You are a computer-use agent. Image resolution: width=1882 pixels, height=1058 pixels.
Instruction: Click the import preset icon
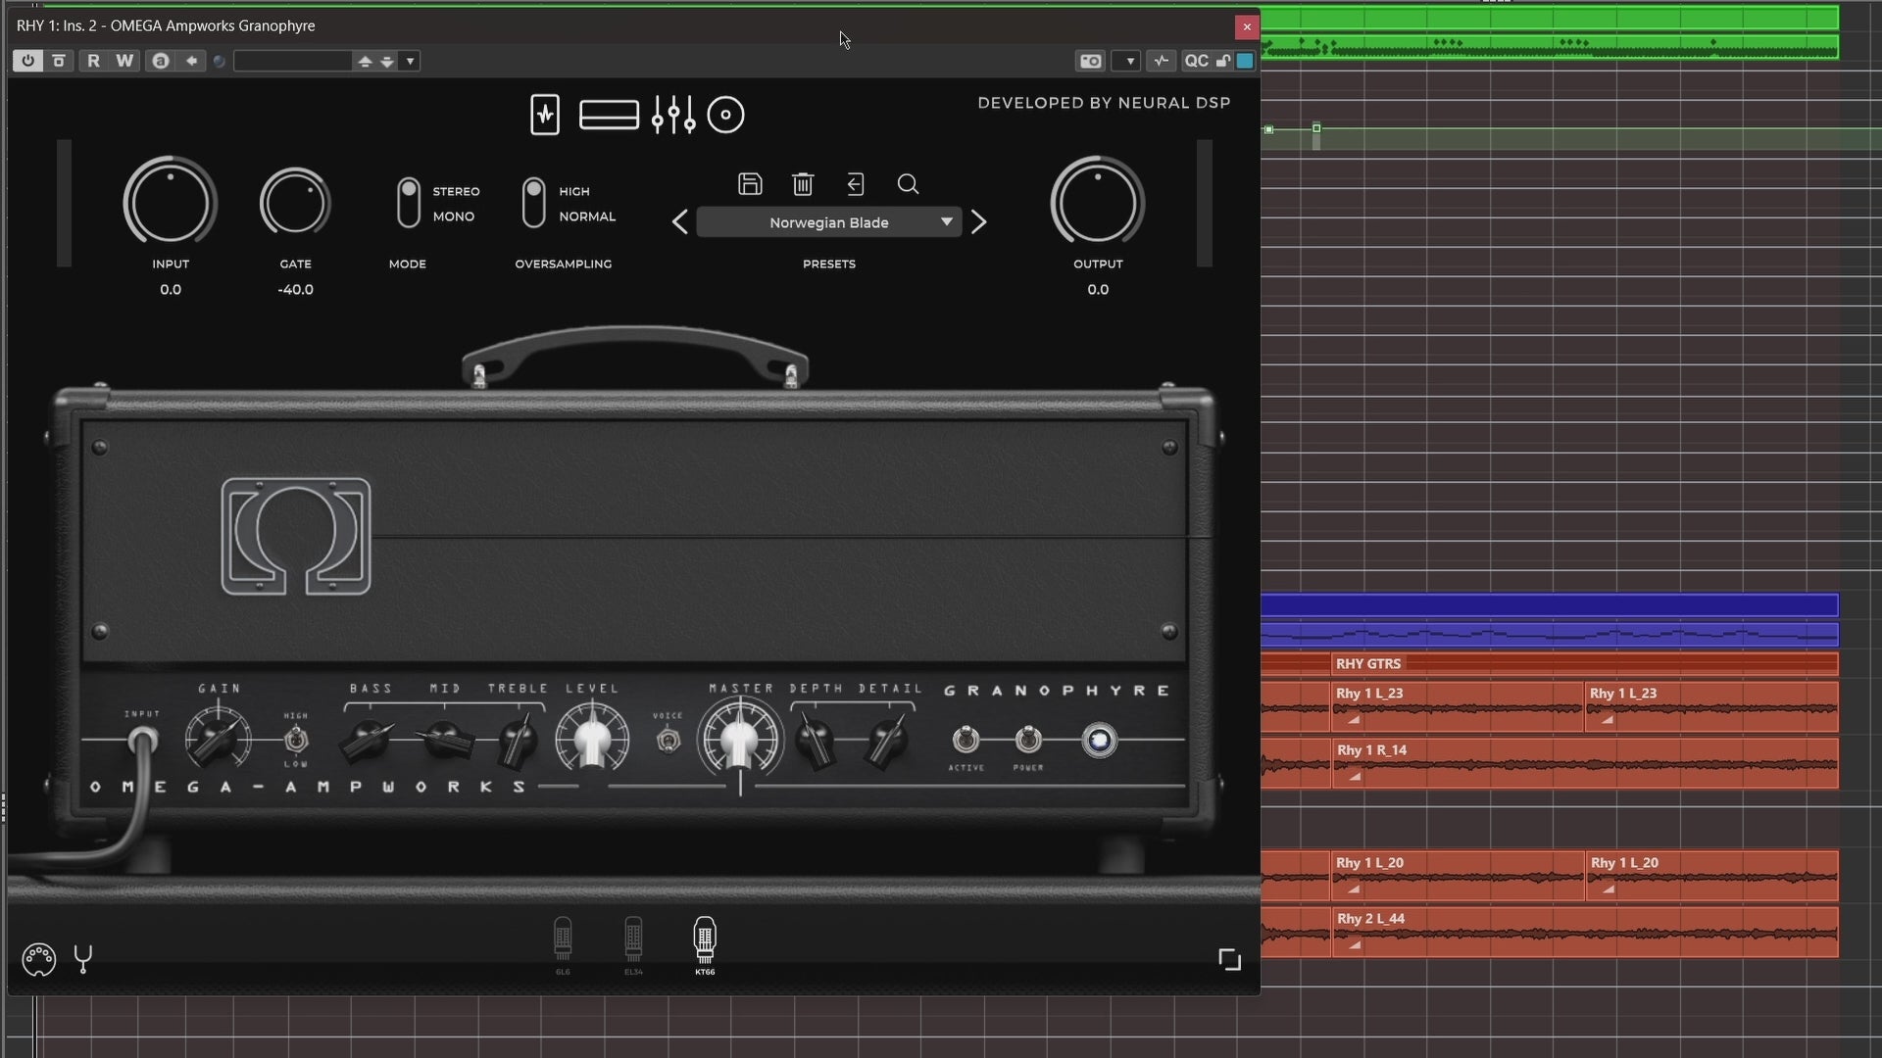856,183
